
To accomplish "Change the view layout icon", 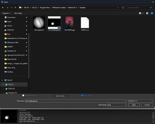I will click(x=140, y=13).
